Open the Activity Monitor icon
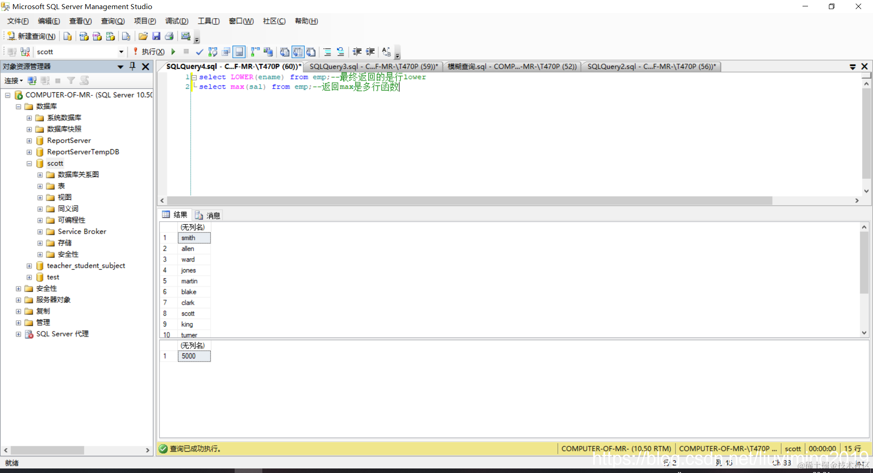 click(x=186, y=36)
